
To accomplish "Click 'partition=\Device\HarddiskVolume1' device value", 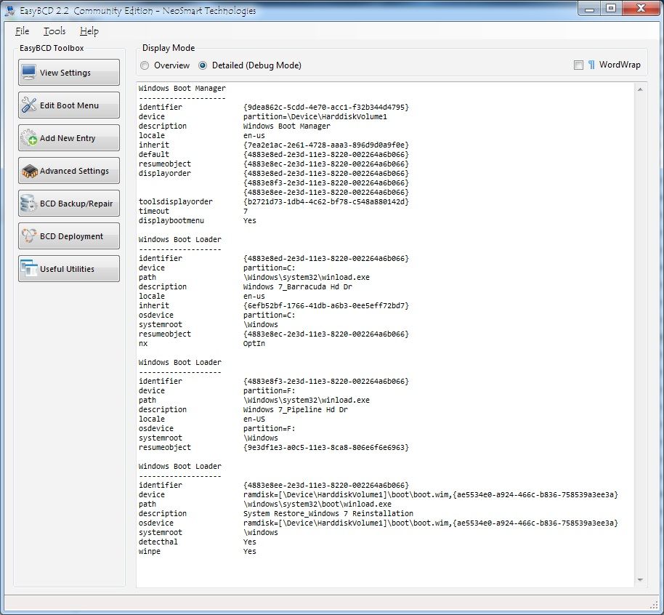I will click(x=315, y=116).
